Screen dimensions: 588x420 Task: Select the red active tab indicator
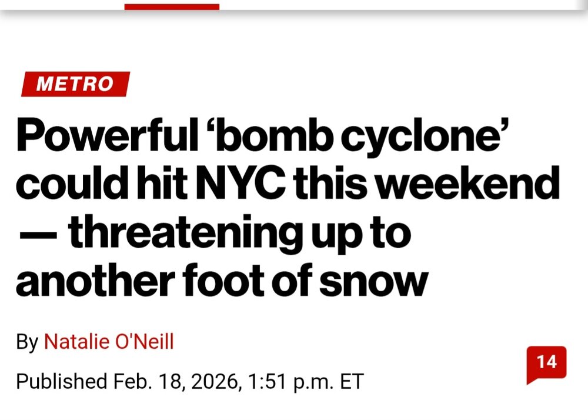[172, 7]
